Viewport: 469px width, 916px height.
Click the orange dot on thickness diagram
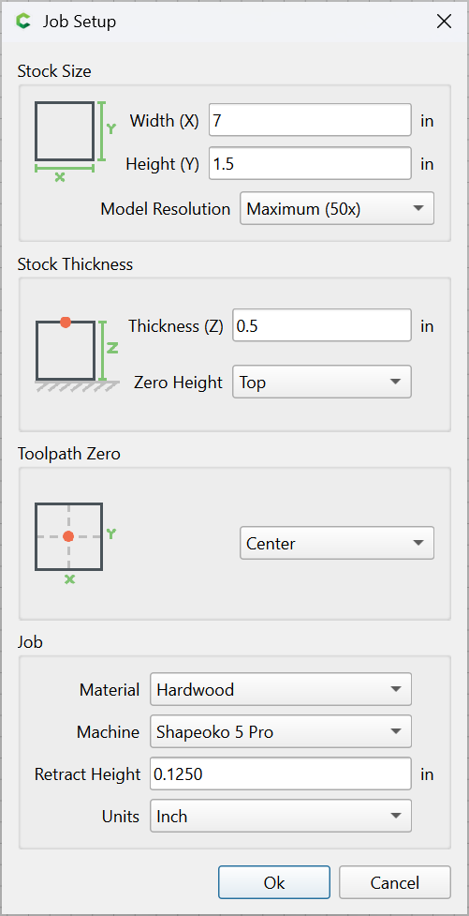pos(66,322)
